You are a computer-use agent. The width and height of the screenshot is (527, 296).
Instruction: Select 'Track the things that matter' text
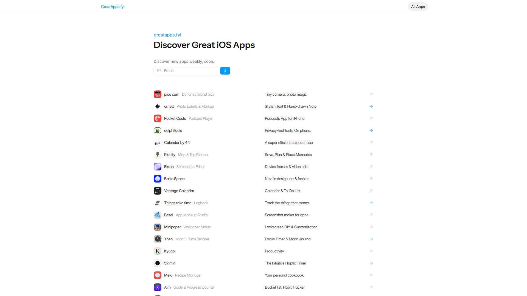point(287,203)
